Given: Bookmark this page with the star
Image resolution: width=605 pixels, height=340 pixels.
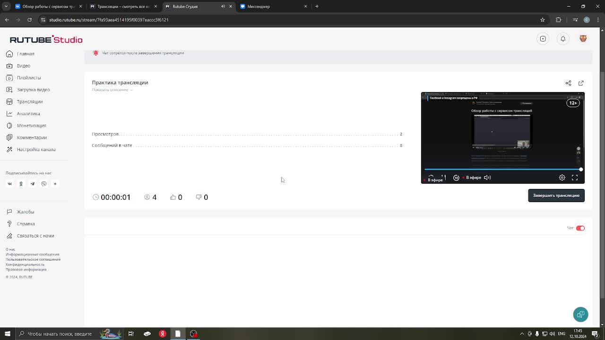Looking at the screenshot, I should (543, 20).
